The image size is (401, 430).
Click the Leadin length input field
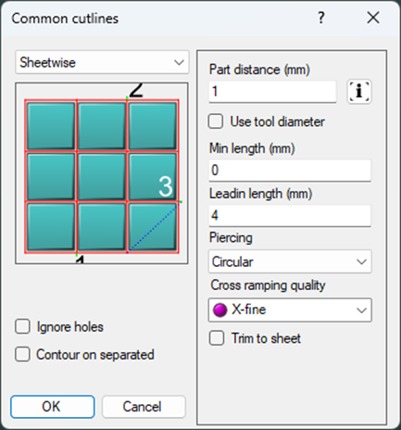click(x=290, y=215)
